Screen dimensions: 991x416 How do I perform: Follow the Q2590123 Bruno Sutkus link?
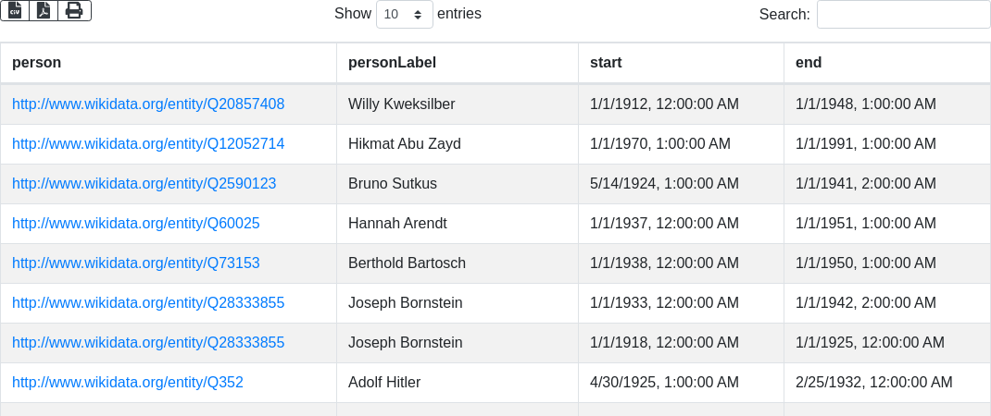(144, 183)
